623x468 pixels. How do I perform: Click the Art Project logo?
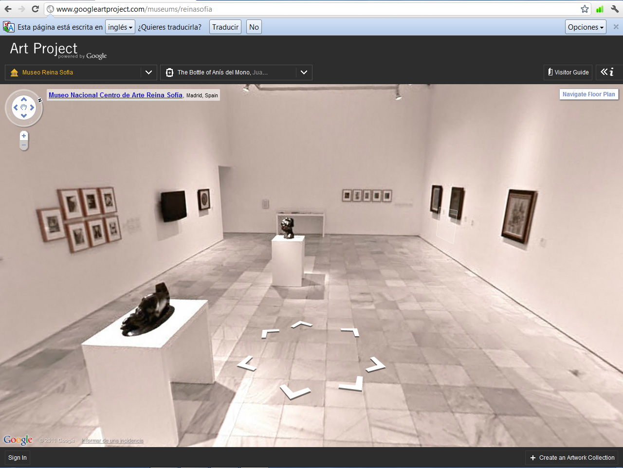(x=58, y=50)
